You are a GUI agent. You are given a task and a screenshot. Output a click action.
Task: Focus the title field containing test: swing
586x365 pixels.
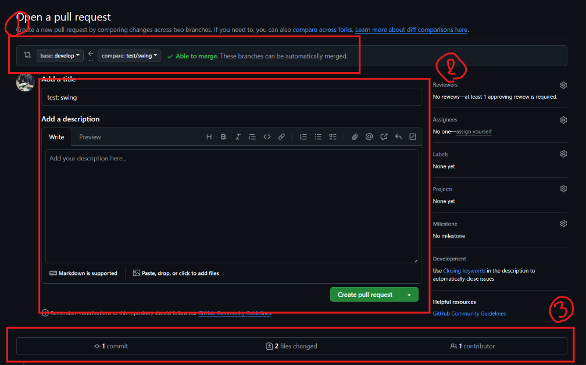(232, 97)
